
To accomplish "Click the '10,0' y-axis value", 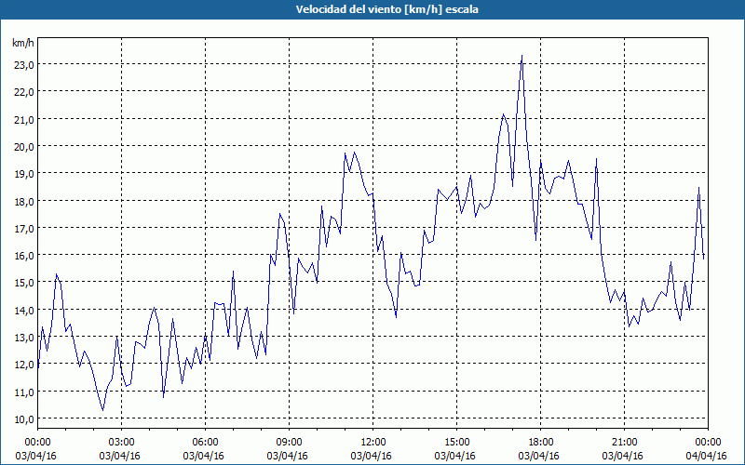I will coord(24,419).
